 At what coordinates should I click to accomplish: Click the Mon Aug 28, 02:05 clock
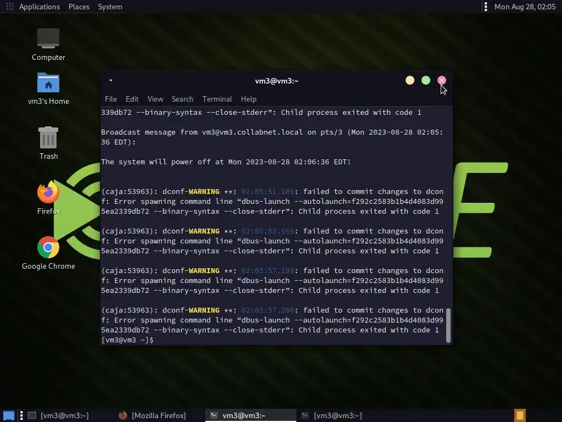coord(525,7)
